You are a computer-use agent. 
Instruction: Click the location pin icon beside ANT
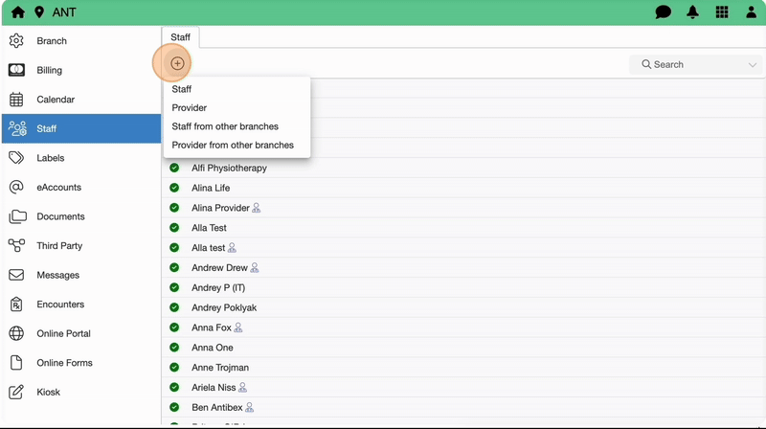point(39,12)
